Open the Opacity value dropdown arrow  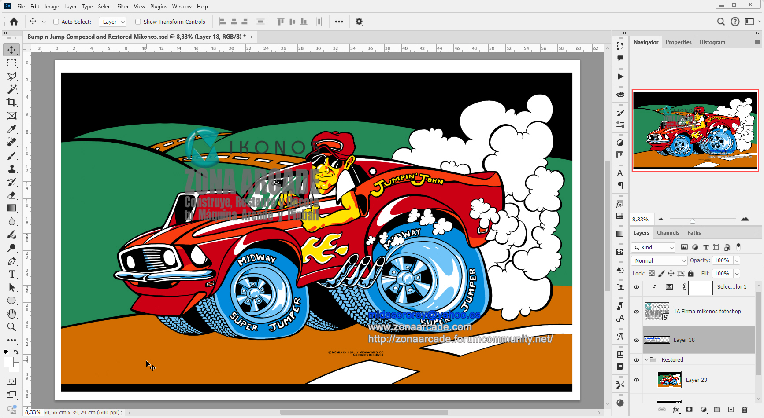(737, 260)
